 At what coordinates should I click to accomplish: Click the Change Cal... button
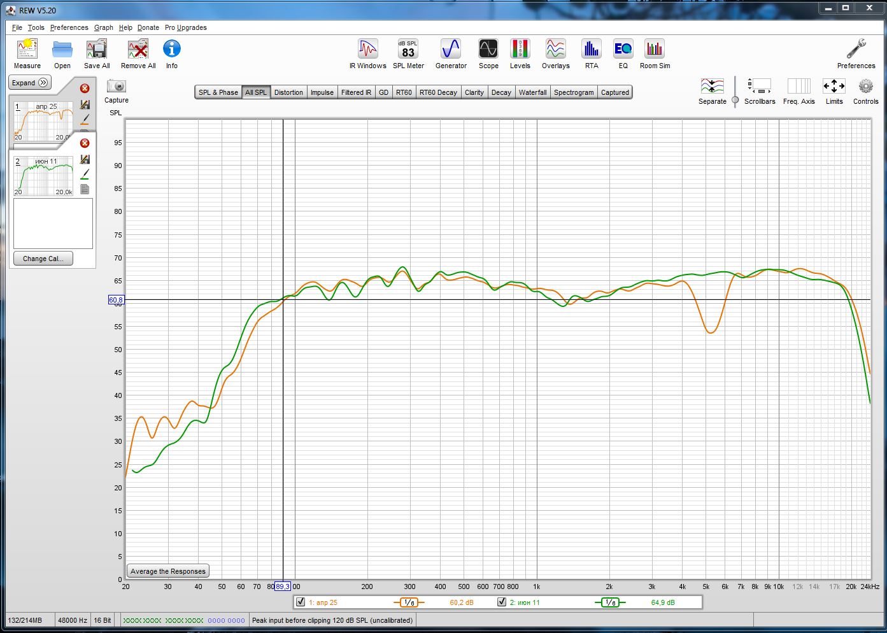click(x=43, y=259)
